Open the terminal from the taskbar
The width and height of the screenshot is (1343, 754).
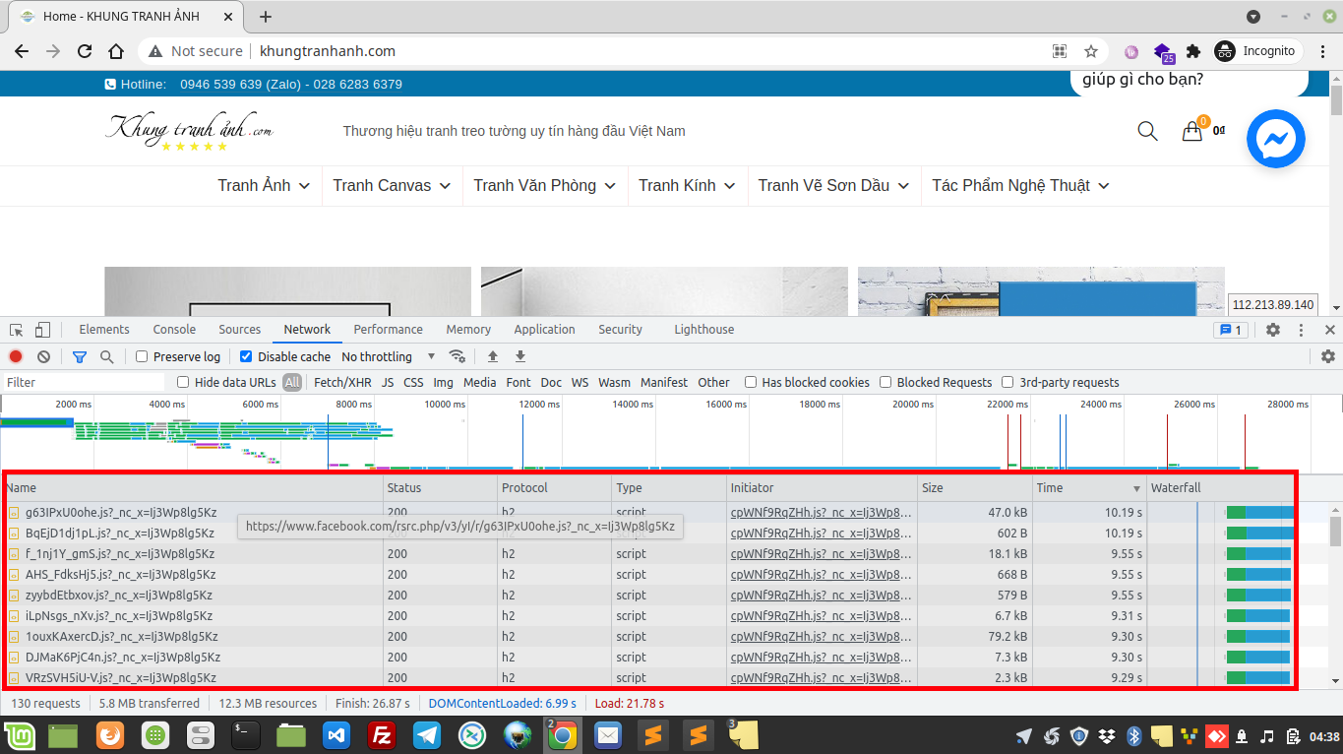[245, 734]
